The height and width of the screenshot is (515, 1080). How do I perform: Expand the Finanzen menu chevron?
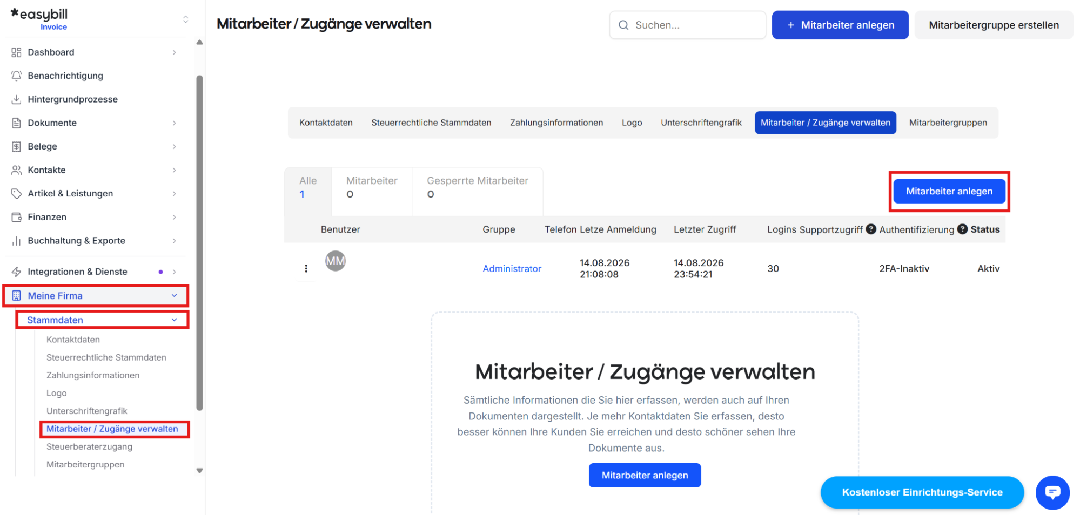tap(174, 217)
